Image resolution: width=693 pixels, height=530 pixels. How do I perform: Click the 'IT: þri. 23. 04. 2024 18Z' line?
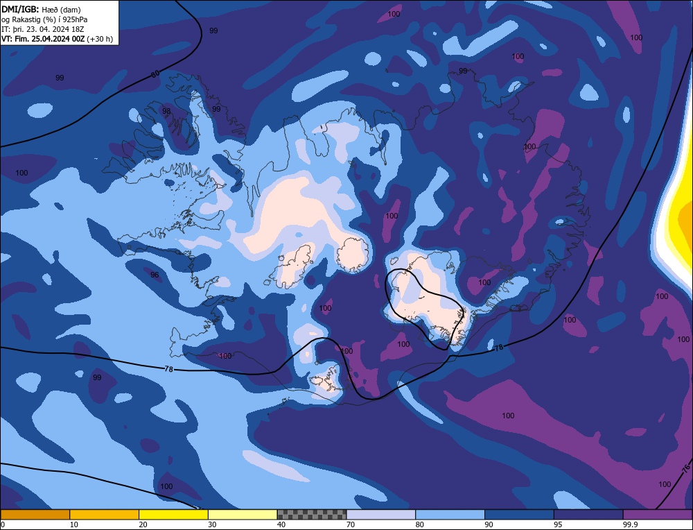(42, 28)
